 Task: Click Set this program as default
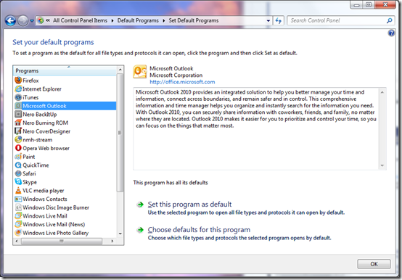(189, 204)
